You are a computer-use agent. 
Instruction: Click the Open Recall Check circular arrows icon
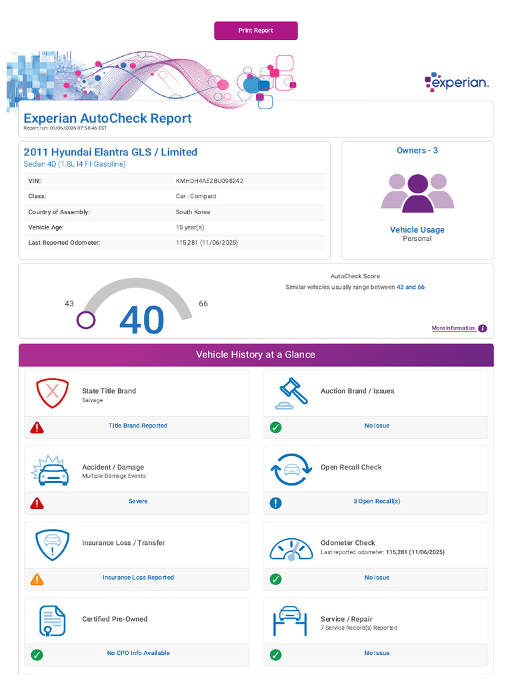(291, 470)
